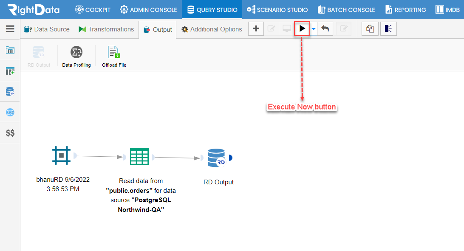Click the copy/duplicate query icon

point(370,29)
